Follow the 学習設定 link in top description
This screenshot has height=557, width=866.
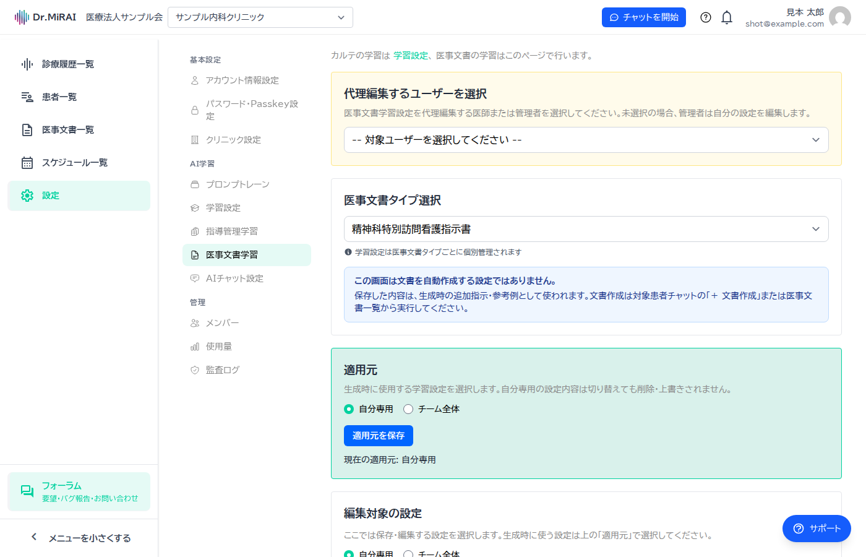(x=411, y=56)
